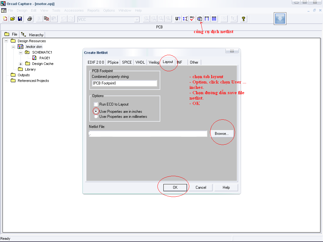This screenshot has width=323, height=242.
Task: Open the Accessories menu
Action: pyautogui.click(x=74, y=10)
